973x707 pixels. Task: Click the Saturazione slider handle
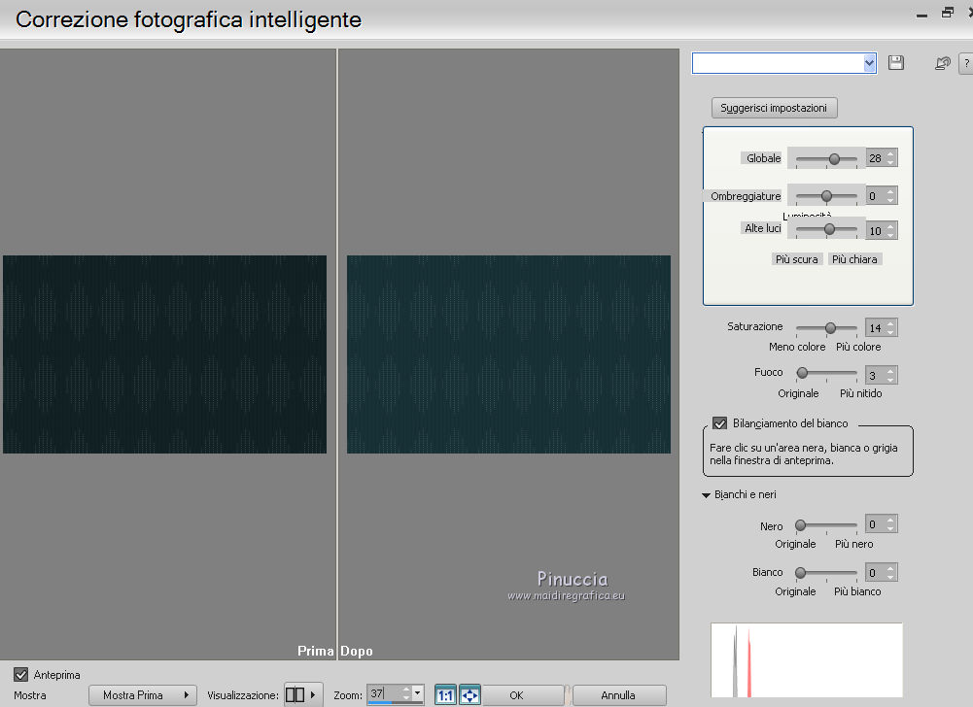830,328
